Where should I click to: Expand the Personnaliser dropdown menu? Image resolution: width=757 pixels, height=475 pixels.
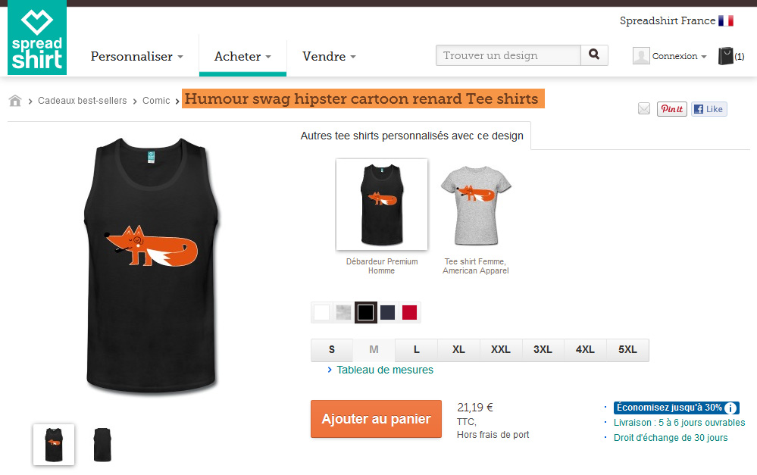[x=136, y=57]
